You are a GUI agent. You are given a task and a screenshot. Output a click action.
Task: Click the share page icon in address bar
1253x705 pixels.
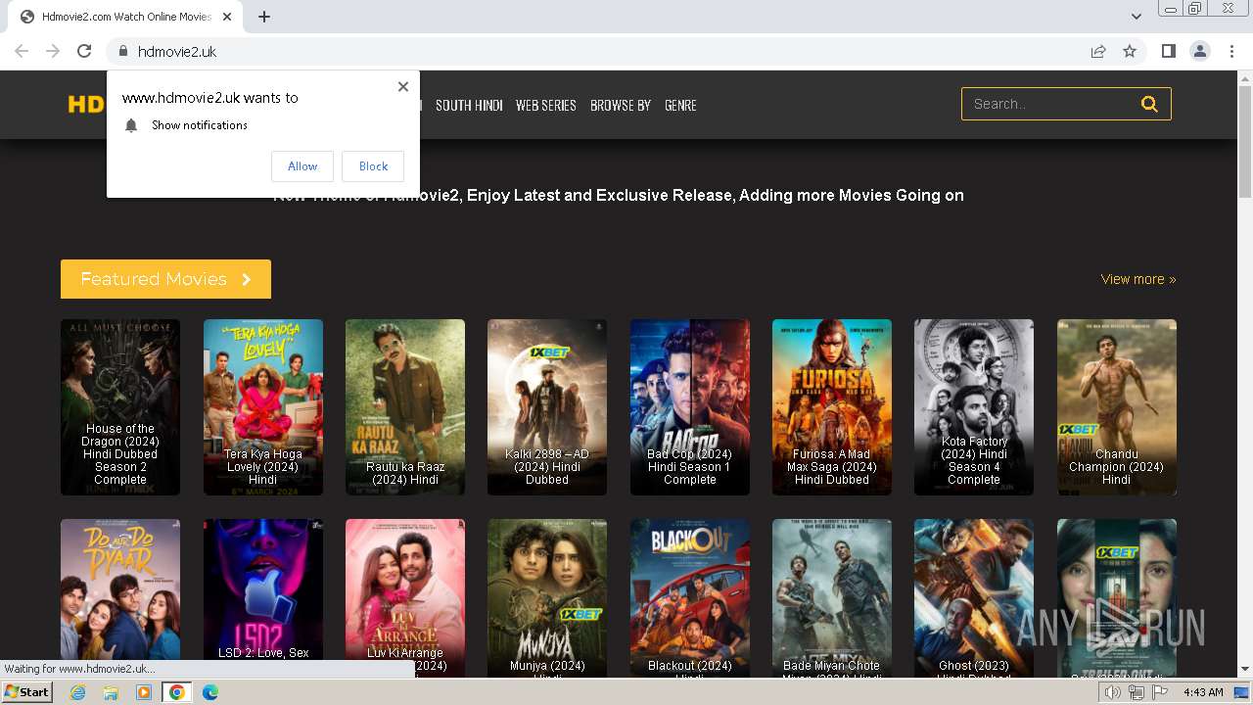(1098, 51)
